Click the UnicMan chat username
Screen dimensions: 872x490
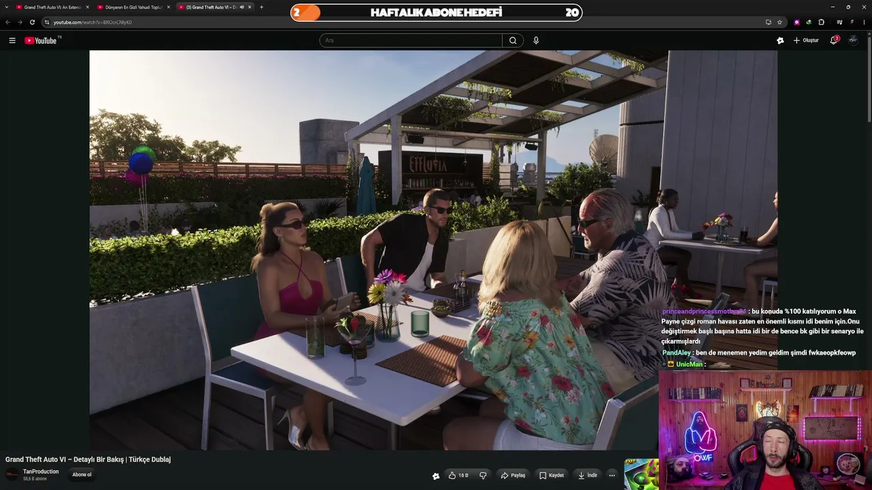tap(689, 364)
